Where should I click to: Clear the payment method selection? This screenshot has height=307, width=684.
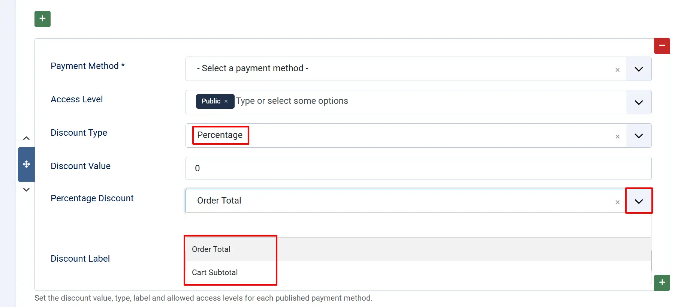click(x=617, y=70)
